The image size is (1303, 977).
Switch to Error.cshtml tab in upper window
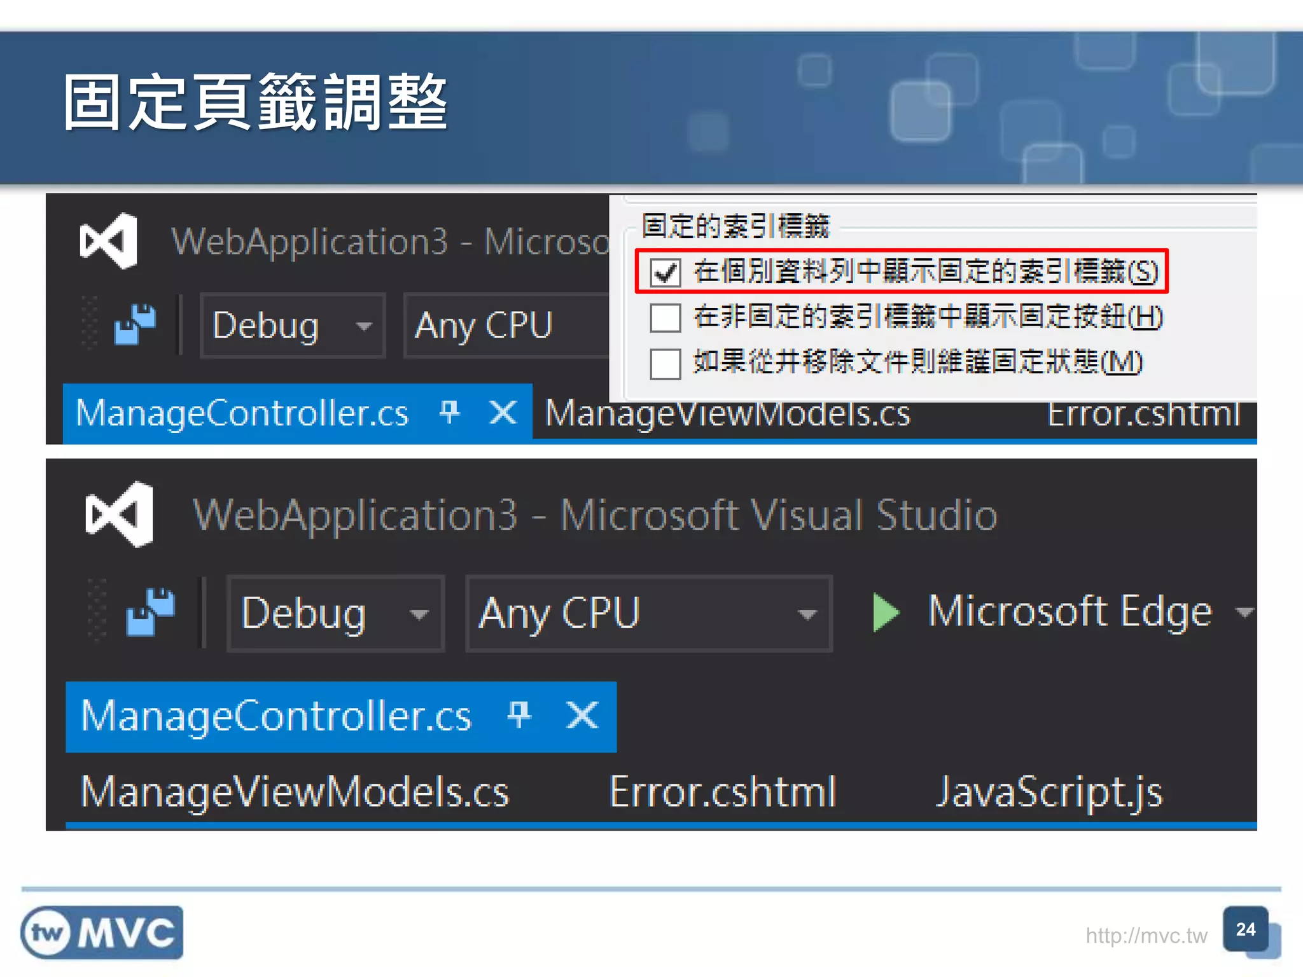tap(1144, 415)
